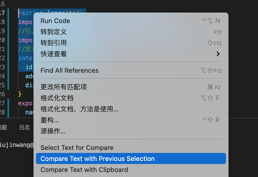Viewport: 258px width, 177px height.
Task: Click the yellow closing brace in editor
Action: [20, 94]
